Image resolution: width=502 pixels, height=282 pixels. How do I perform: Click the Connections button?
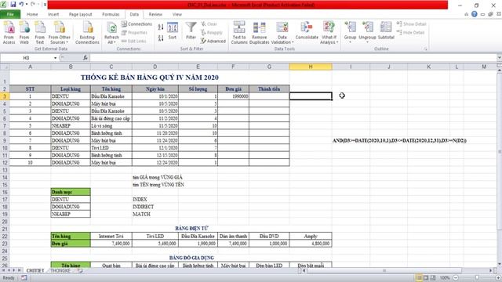pos(136,24)
